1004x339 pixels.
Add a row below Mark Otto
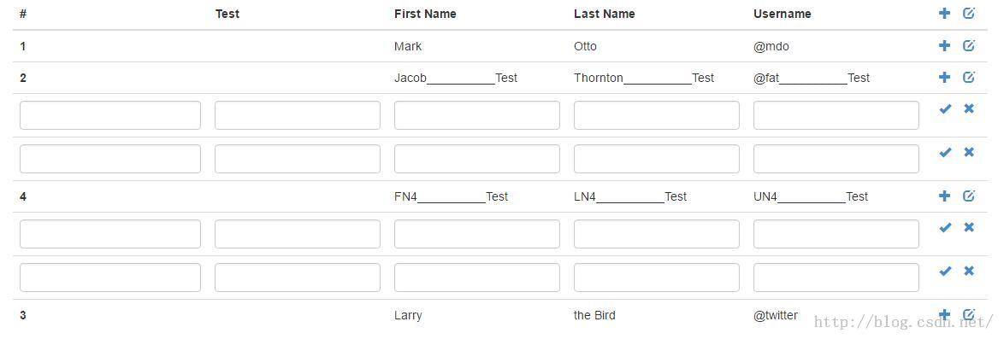(944, 45)
